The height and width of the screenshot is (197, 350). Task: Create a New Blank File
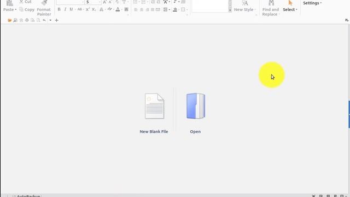[x=154, y=106]
